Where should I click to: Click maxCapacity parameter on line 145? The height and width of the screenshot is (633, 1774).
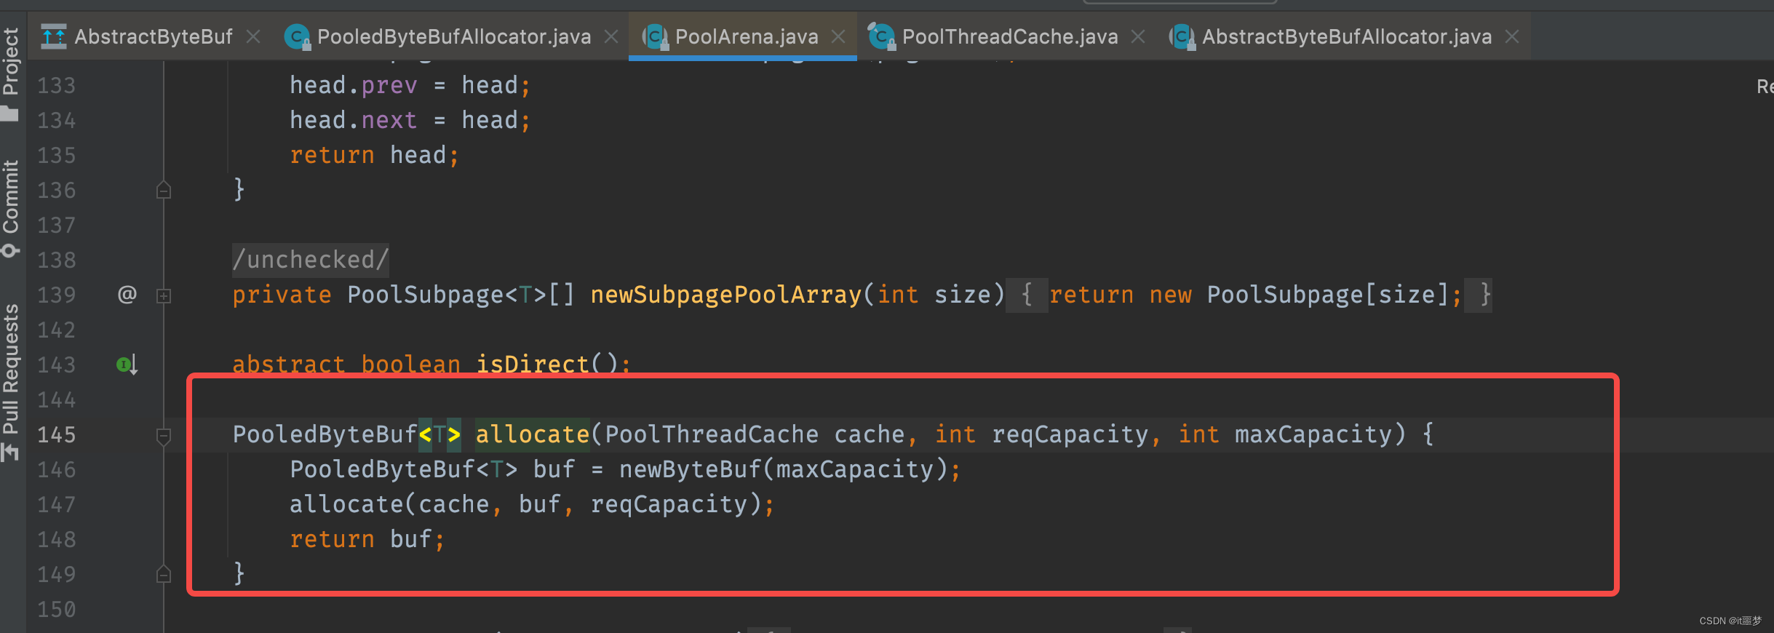click(1313, 434)
